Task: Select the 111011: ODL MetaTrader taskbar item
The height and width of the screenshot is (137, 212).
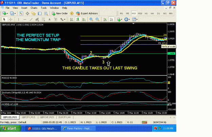Action: (x=43, y=129)
